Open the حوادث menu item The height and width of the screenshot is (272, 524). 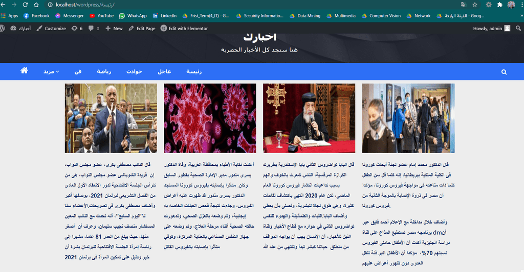135,71
